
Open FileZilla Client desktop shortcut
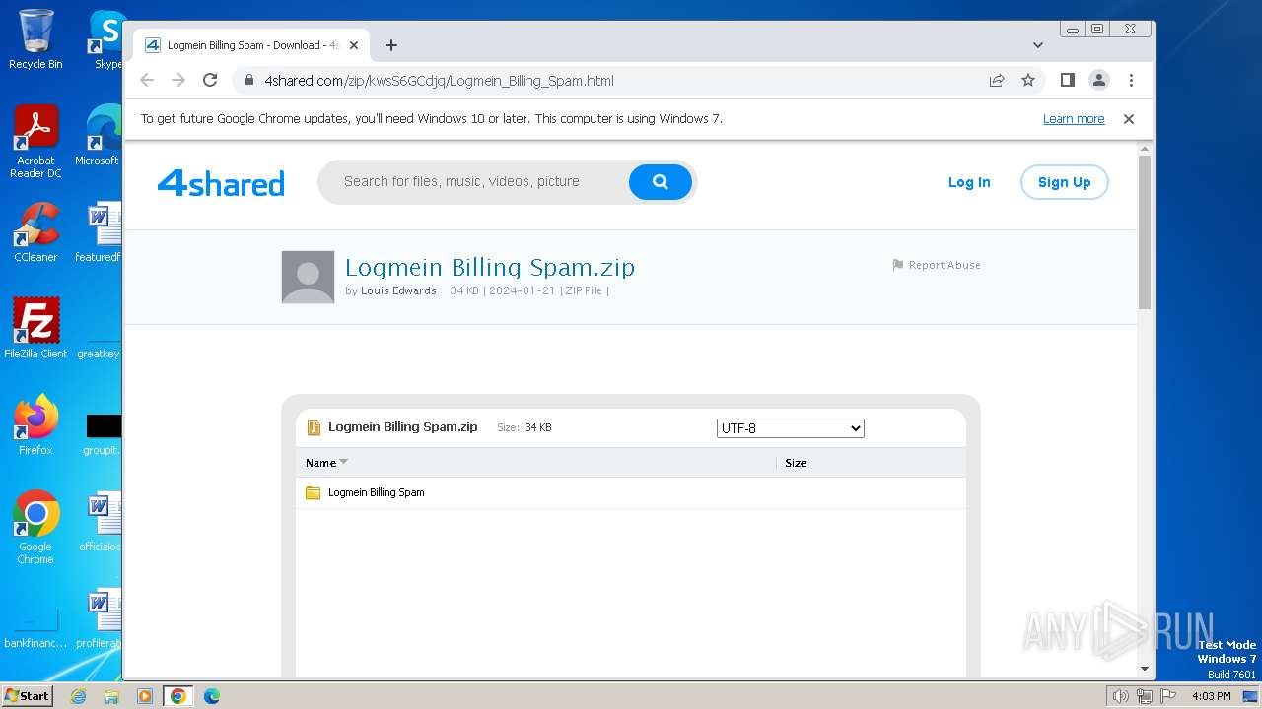(35, 329)
